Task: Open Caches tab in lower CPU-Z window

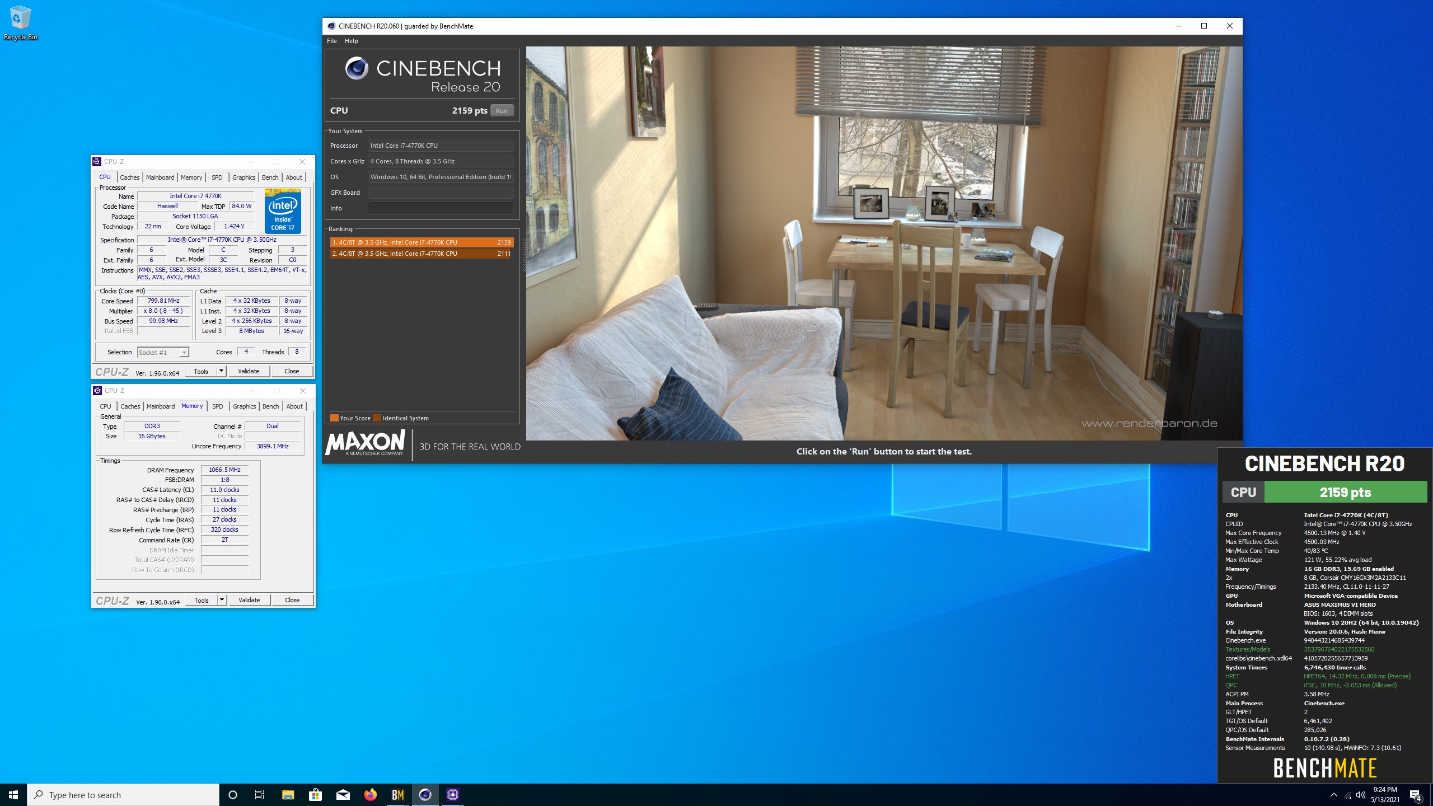Action: pos(130,406)
